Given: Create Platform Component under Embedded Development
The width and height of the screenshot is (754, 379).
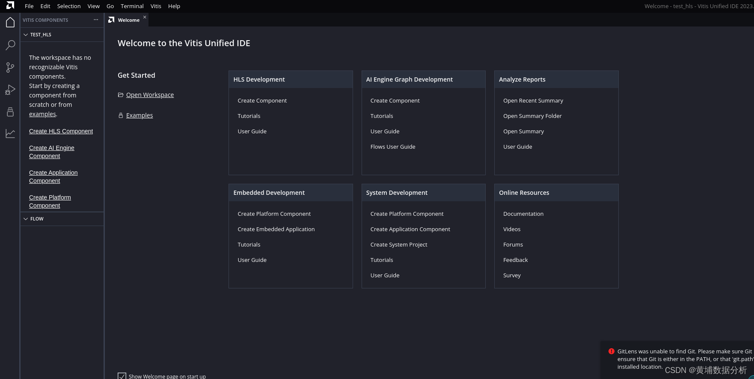Looking at the screenshot, I should click(x=274, y=214).
